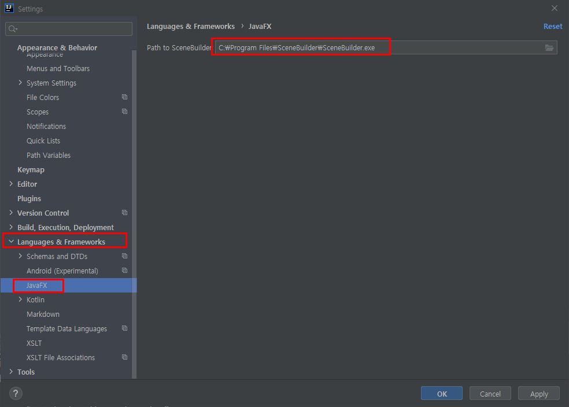Open Quick Lists settings
The width and height of the screenshot is (569, 407).
click(43, 140)
